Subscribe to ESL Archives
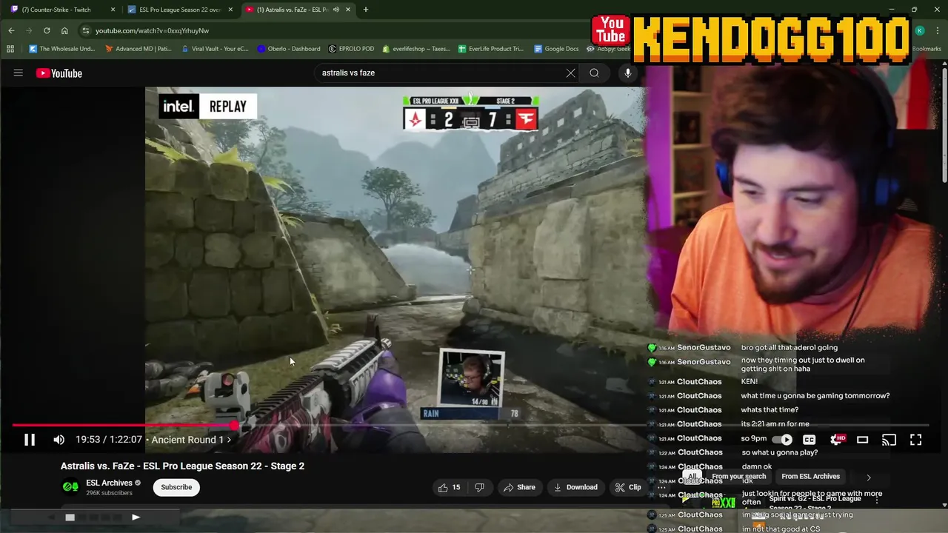This screenshot has height=533, width=948. 176,487
